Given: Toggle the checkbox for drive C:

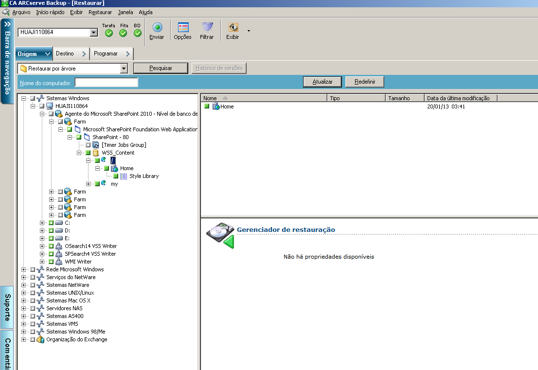Looking at the screenshot, I should (51, 223).
